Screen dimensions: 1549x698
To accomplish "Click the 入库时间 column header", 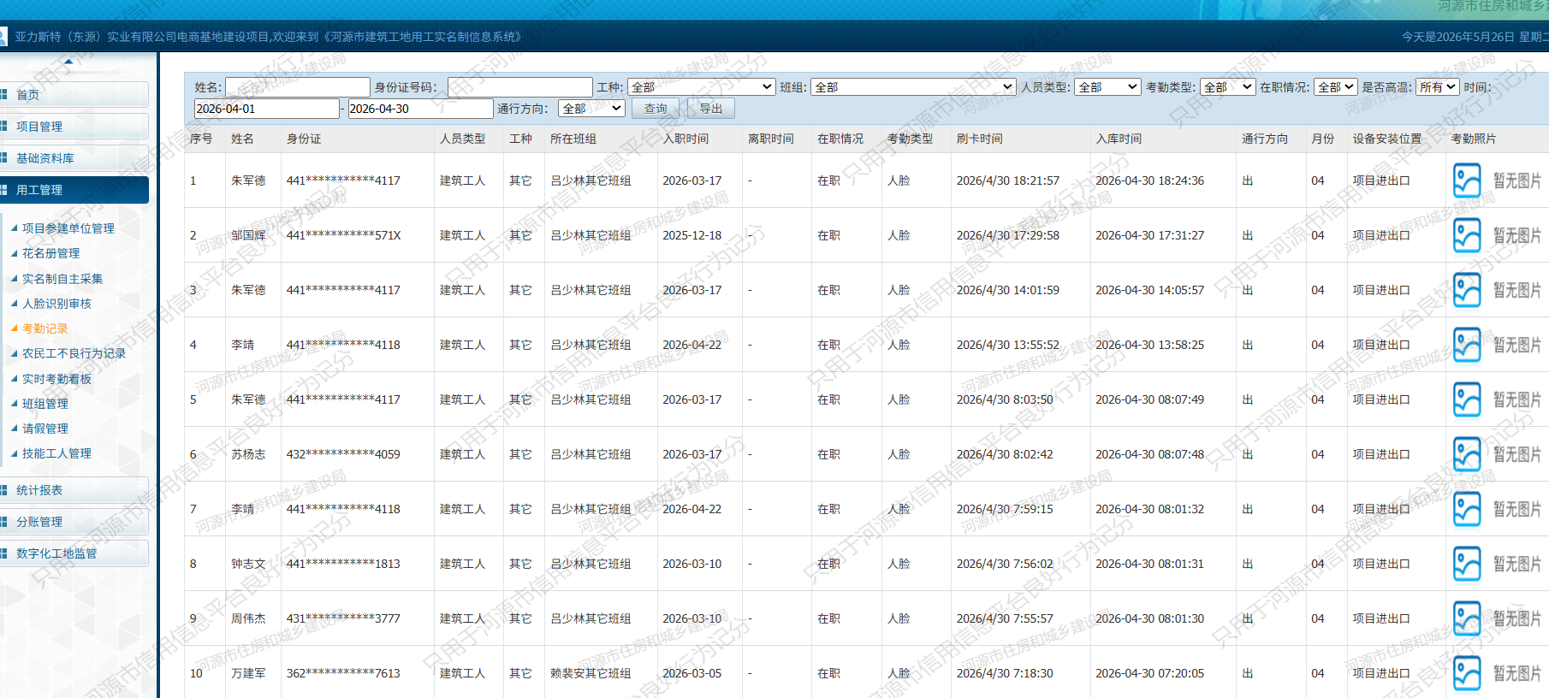I will (x=1119, y=139).
